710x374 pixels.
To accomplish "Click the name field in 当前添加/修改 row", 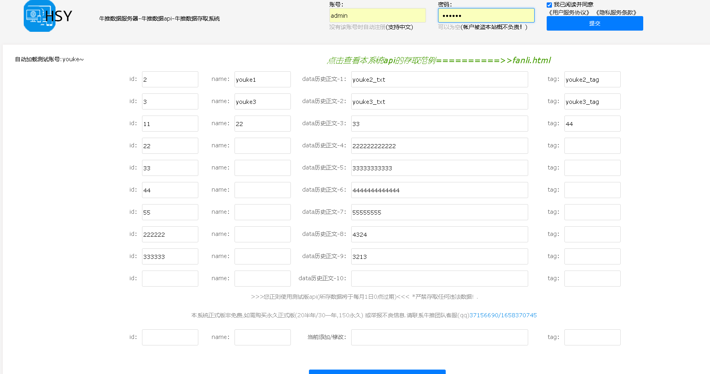I will point(263,337).
